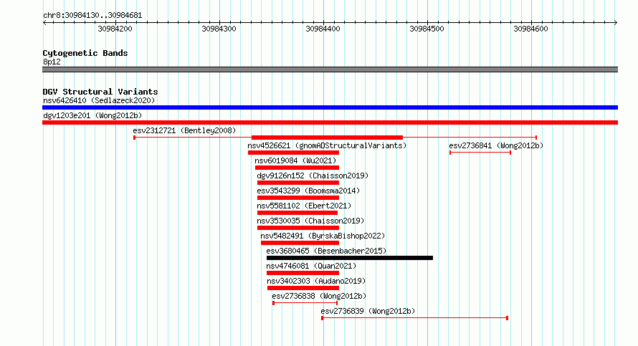Click the red bar under nsv3402303
Screen dimensions: 638x346
303,288
